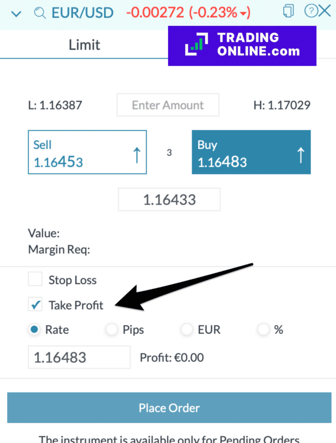The image size is (336, 443).
Task: Switch to the Limit tab
Action: click(x=84, y=45)
